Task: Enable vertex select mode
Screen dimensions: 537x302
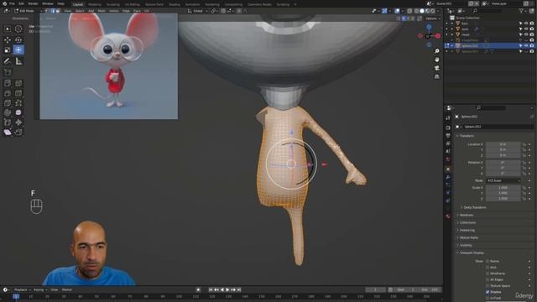Action: [48, 11]
